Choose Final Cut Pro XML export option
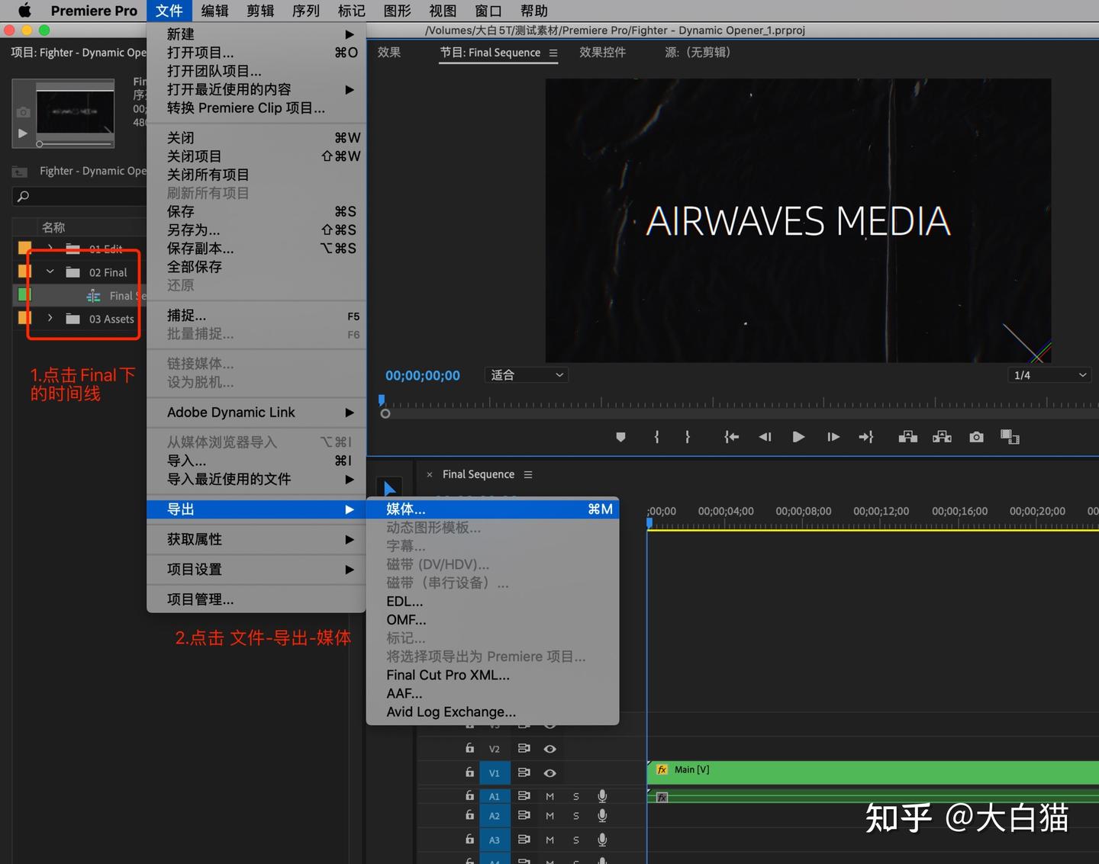This screenshot has width=1099, height=864. click(448, 675)
